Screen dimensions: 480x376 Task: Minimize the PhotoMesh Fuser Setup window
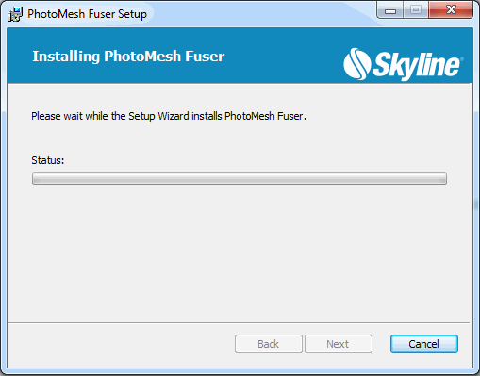(390, 11)
